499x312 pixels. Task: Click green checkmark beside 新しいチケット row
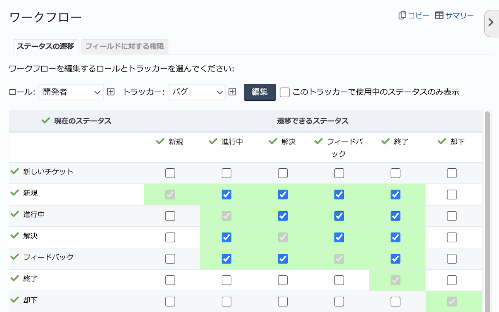15,171
